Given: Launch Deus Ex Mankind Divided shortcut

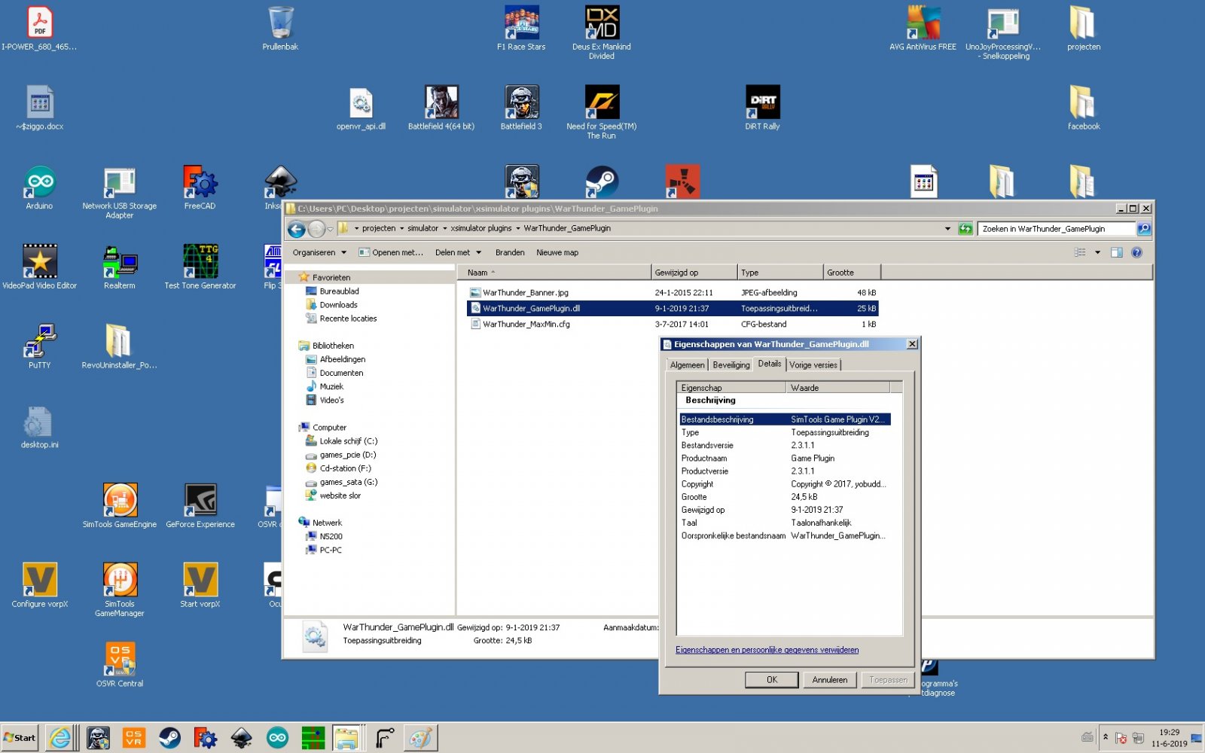Looking at the screenshot, I should tap(602, 32).
